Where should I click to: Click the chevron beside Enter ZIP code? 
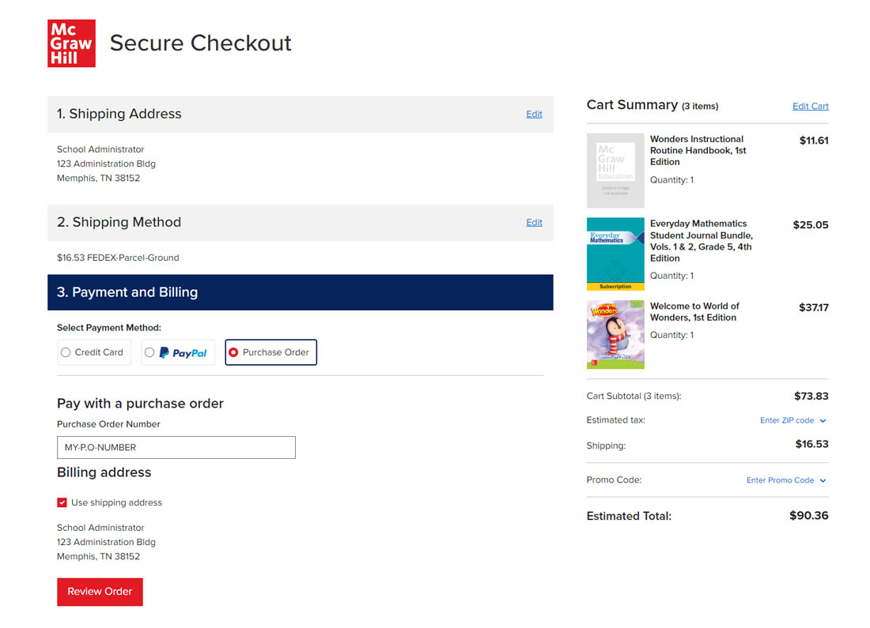point(823,420)
